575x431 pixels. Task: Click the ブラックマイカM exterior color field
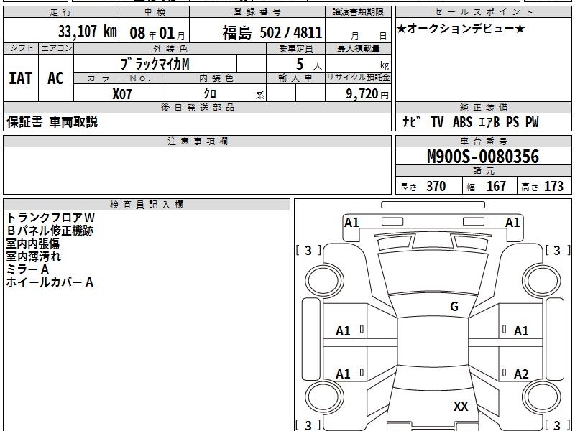(x=155, y=64)
